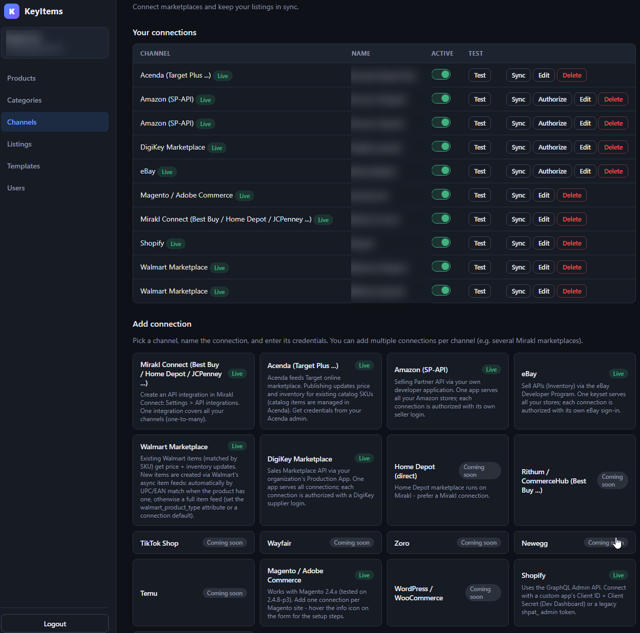Click the CHANNEL column header
640x633 pixels.
click(155, 54)
